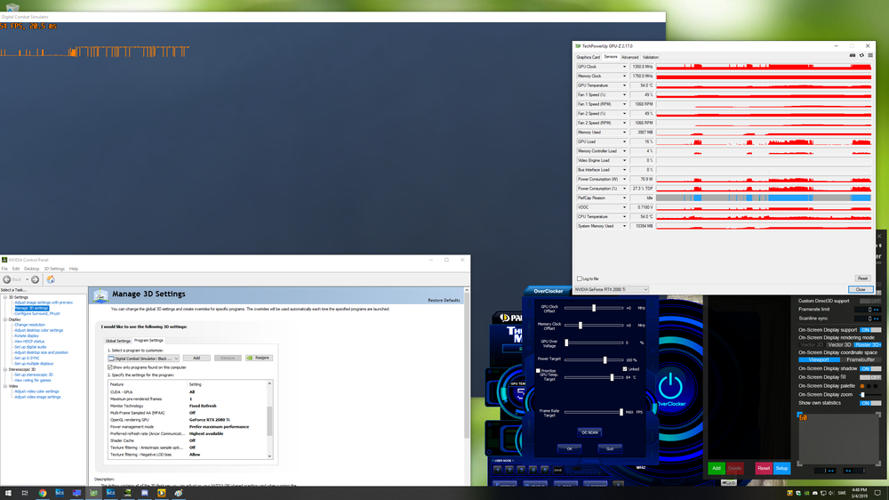Click the Restore Defaults link
The width and height of the screenshot is (889, 500).
444,300
